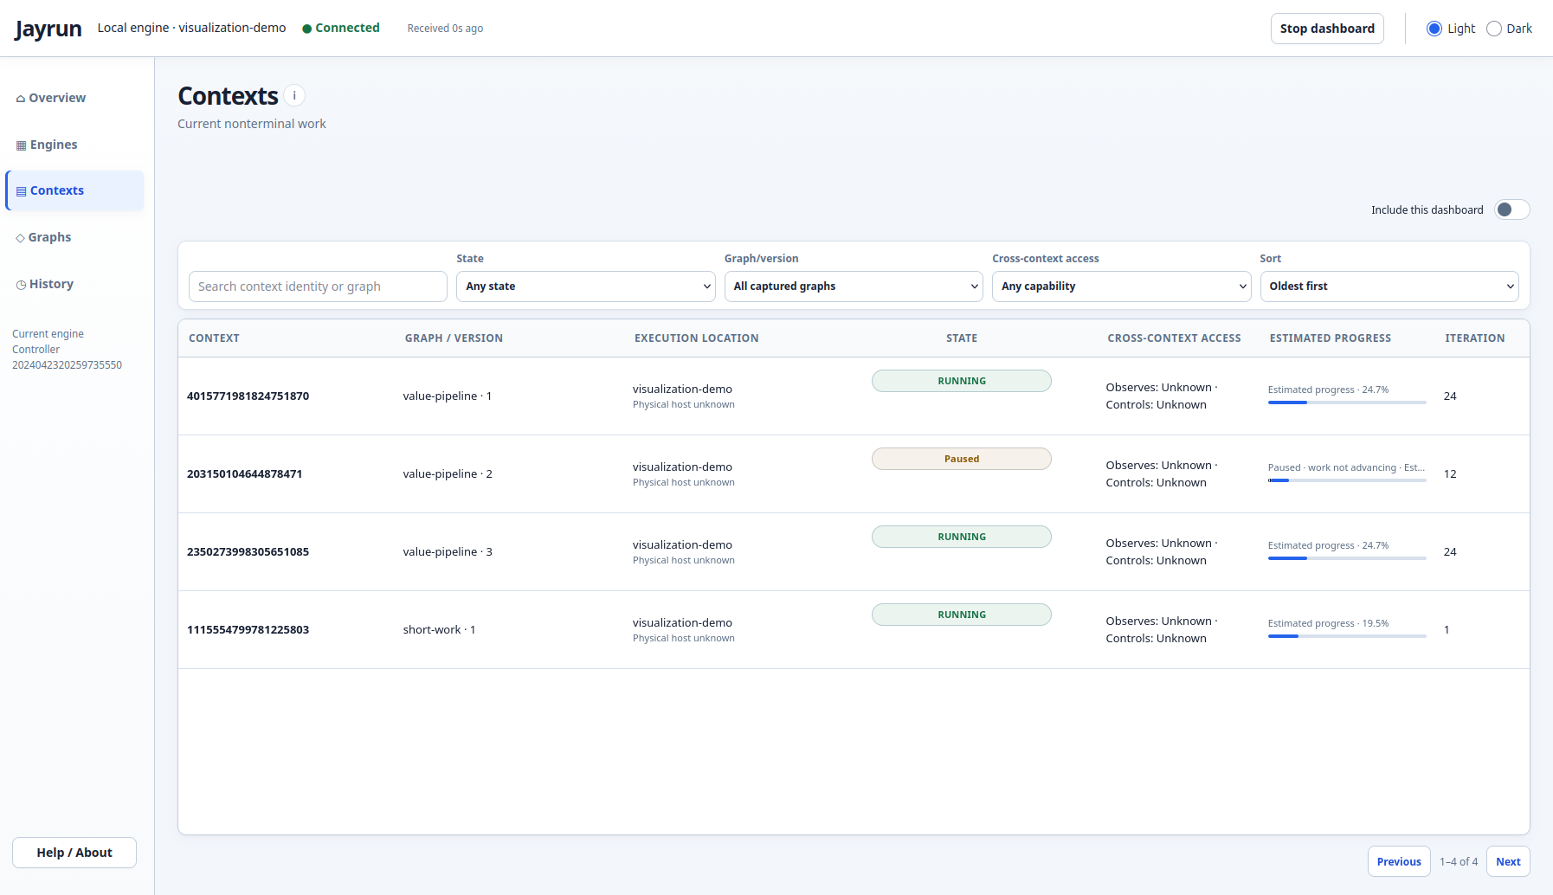This screenshot has width=1553, height=895.
Task: Click RUNNING badge in short-work row
Action: (962, 615)
